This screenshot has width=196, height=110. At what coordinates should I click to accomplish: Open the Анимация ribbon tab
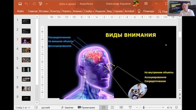(x=77, y=11)
